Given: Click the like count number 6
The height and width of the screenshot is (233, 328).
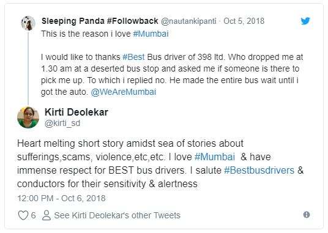Looking at the screenshot, I should pyautogui.click(x=33, y=215).
